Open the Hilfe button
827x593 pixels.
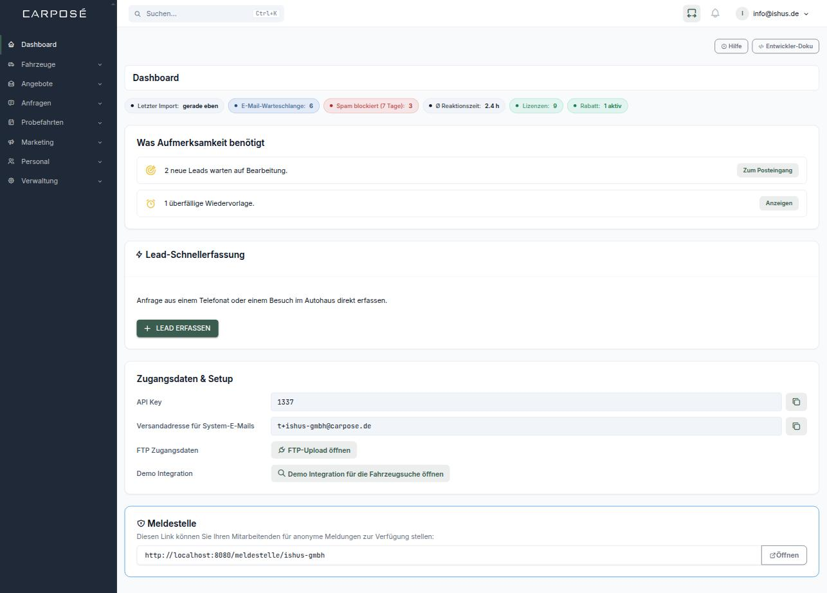731,46
